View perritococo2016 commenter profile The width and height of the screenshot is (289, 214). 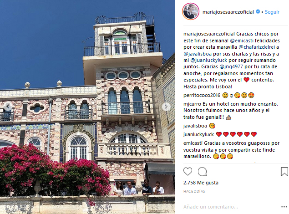202,95
